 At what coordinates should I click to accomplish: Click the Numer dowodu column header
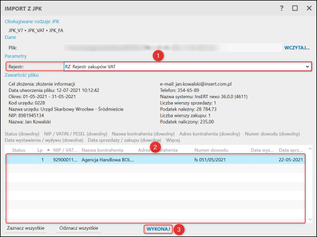[211, 150]
